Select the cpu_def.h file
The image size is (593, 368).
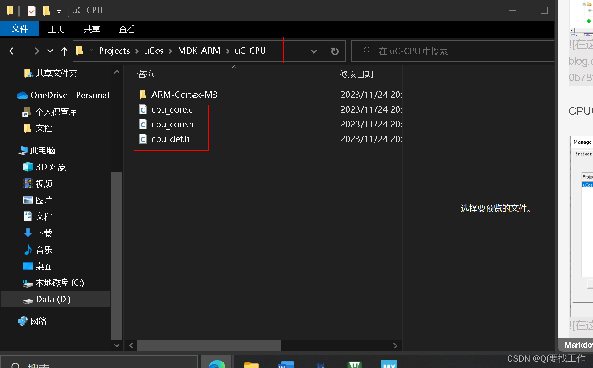170,139
